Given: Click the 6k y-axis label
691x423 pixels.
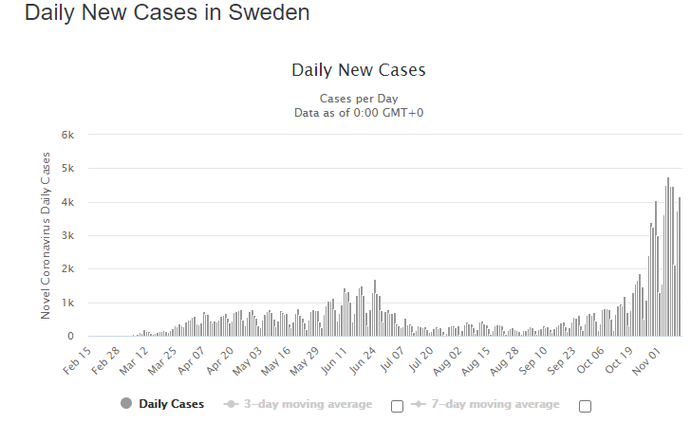Looking at the screenshot, I should click(68, 135).
